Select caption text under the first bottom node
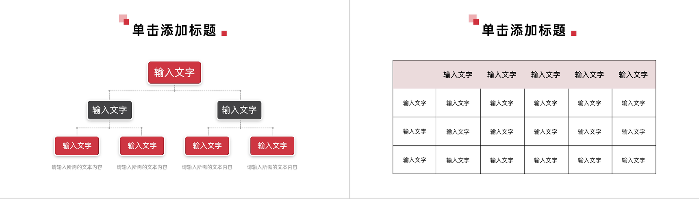Screen dimensions: 699x199 click(77, 167)
